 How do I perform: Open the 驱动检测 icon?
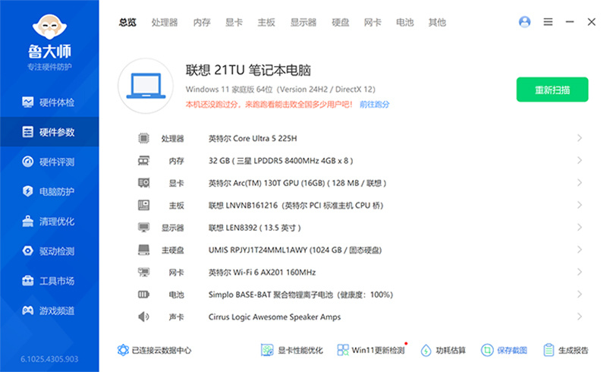click(27, 251)
